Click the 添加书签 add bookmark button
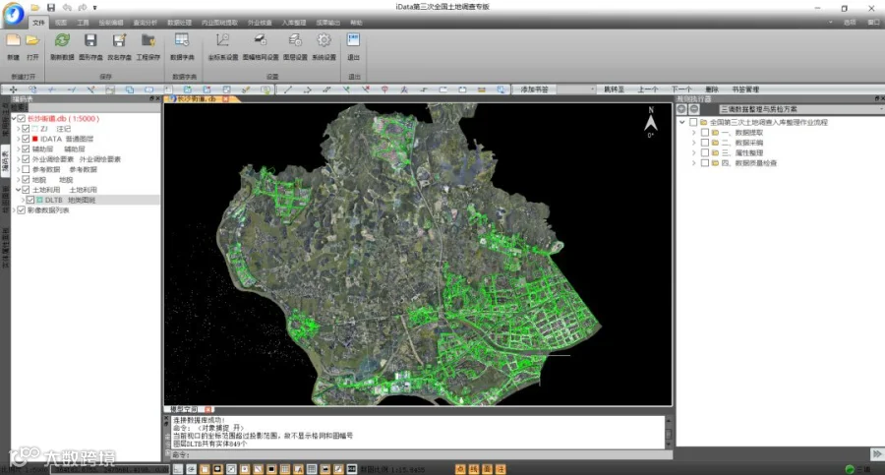The height and width of the screenshot is (475, 885). pos(534,89)
